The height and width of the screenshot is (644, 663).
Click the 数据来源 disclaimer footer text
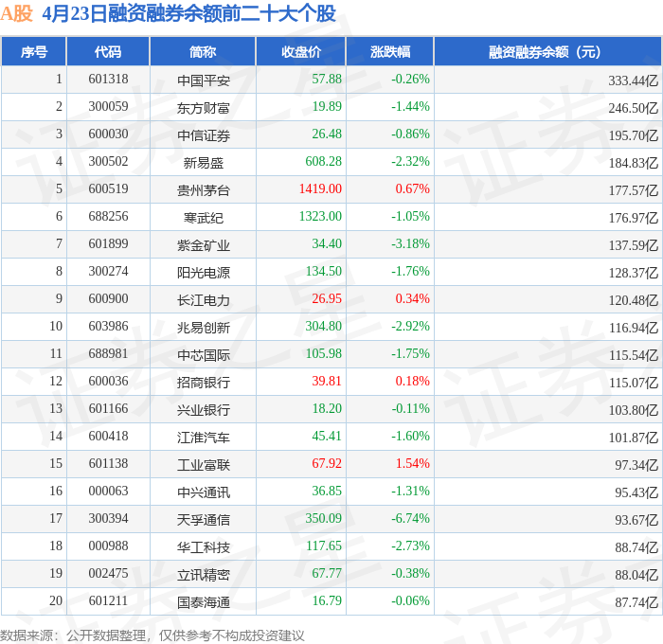(152, 635)
